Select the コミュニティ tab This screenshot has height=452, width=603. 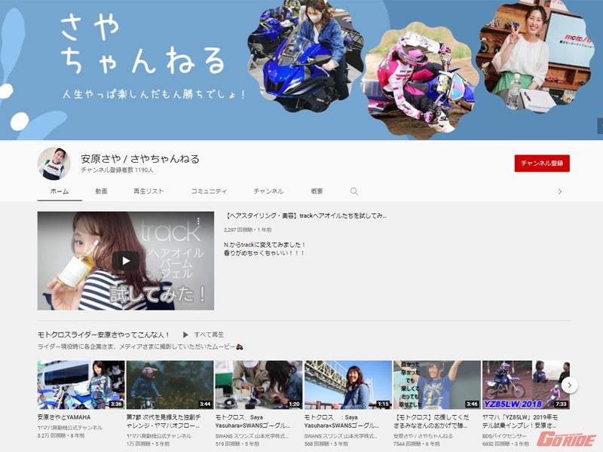click(x=209, y=191)
